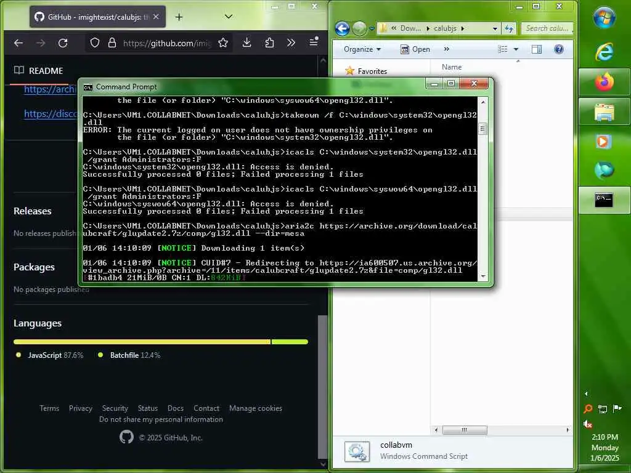
Task: Close the GitHub calubjs tab
Action: click(156, 17)
